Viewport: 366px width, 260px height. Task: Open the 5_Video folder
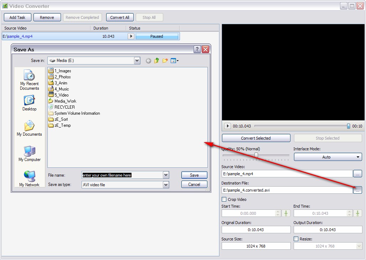(61, 95)
